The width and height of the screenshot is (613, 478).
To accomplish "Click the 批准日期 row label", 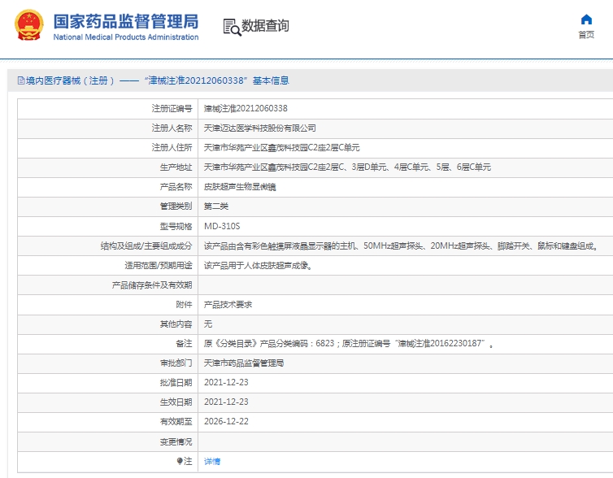I will (x=176, y=383).
